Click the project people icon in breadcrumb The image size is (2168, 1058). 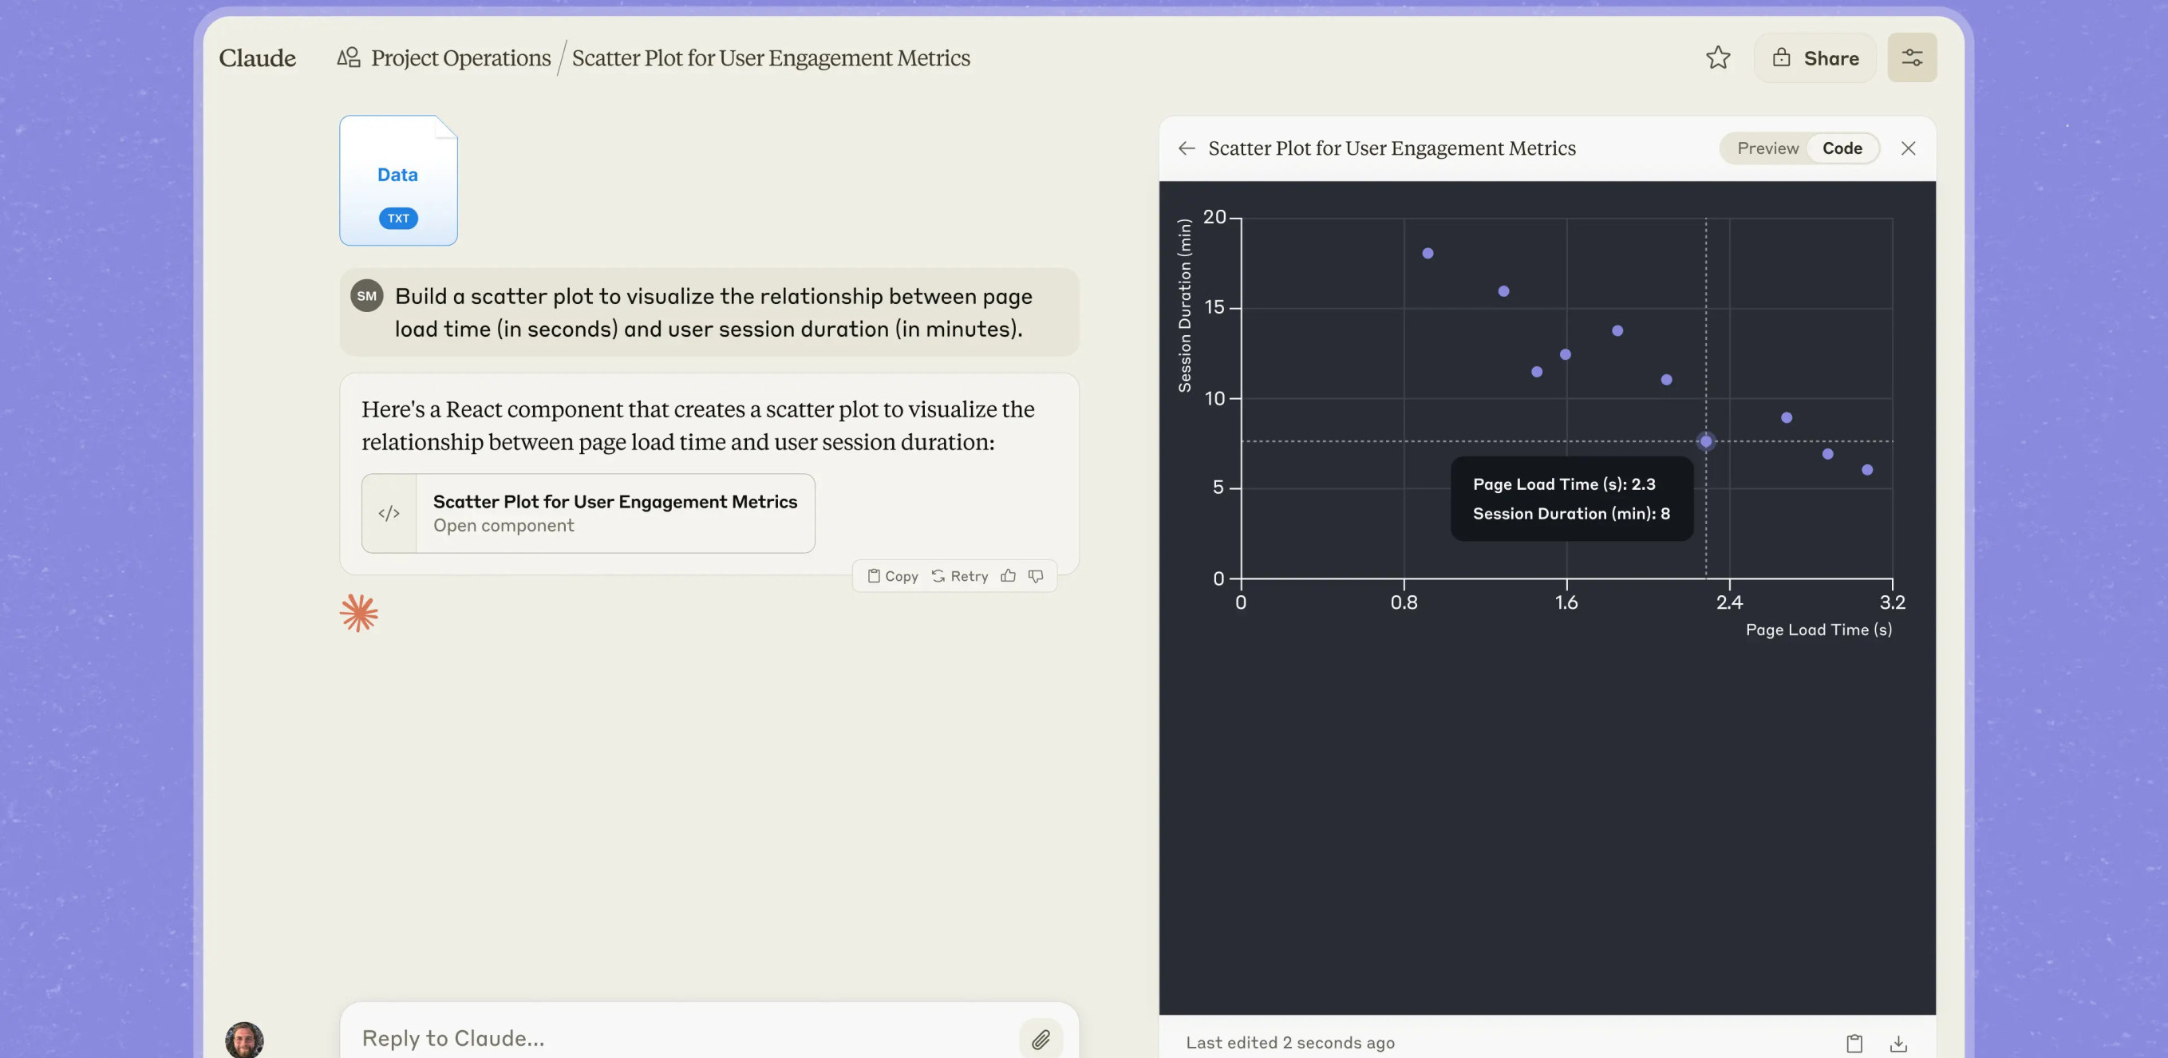tap(349, 57)
